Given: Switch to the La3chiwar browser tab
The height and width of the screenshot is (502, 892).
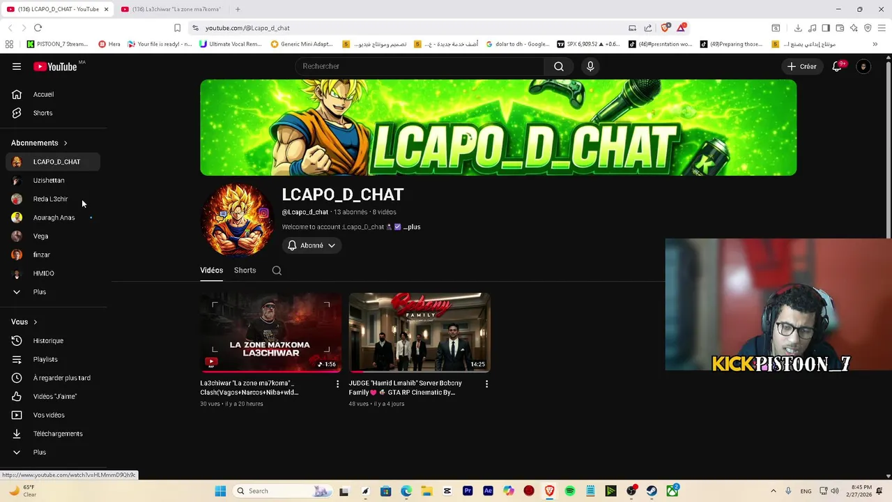Looking at the screenshot, I should point(171,9).
